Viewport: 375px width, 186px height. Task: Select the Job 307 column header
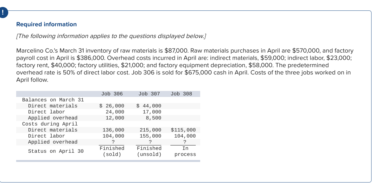pyautogui.click(x=149, y=93)
